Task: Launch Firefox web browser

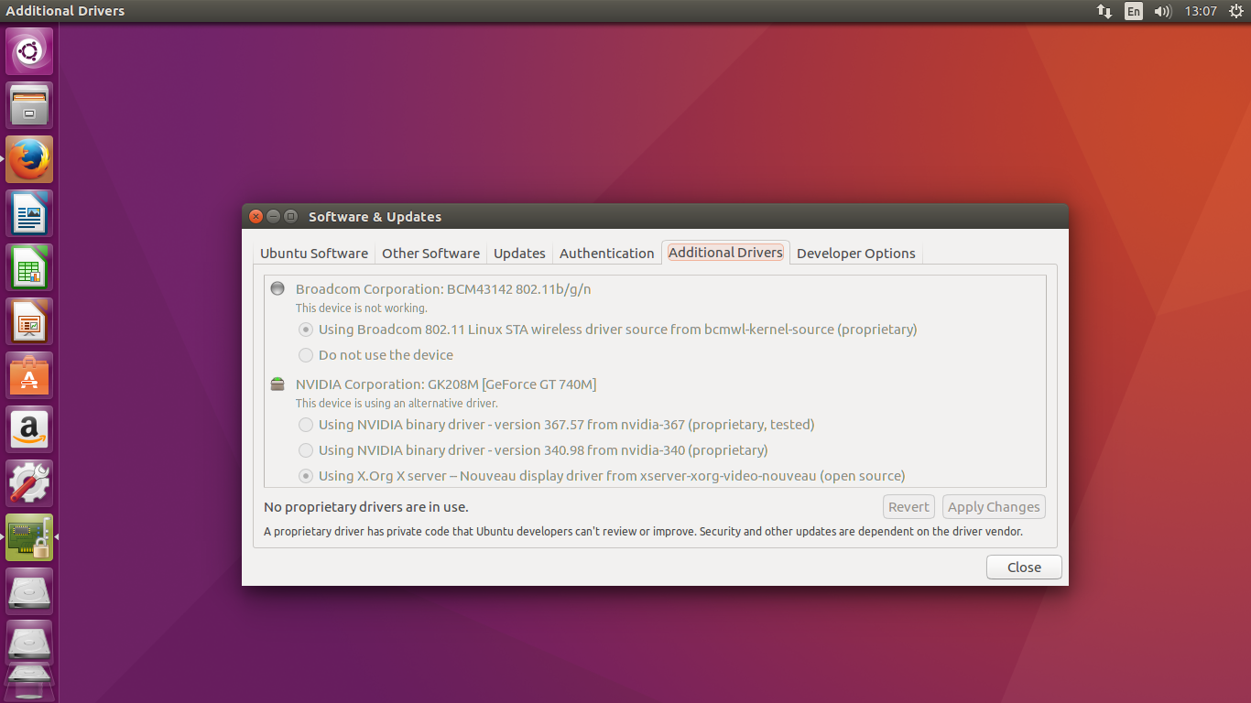Action: (29, 159)
